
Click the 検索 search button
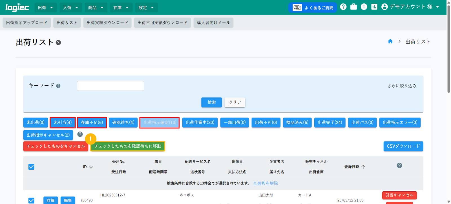[211, 102]
